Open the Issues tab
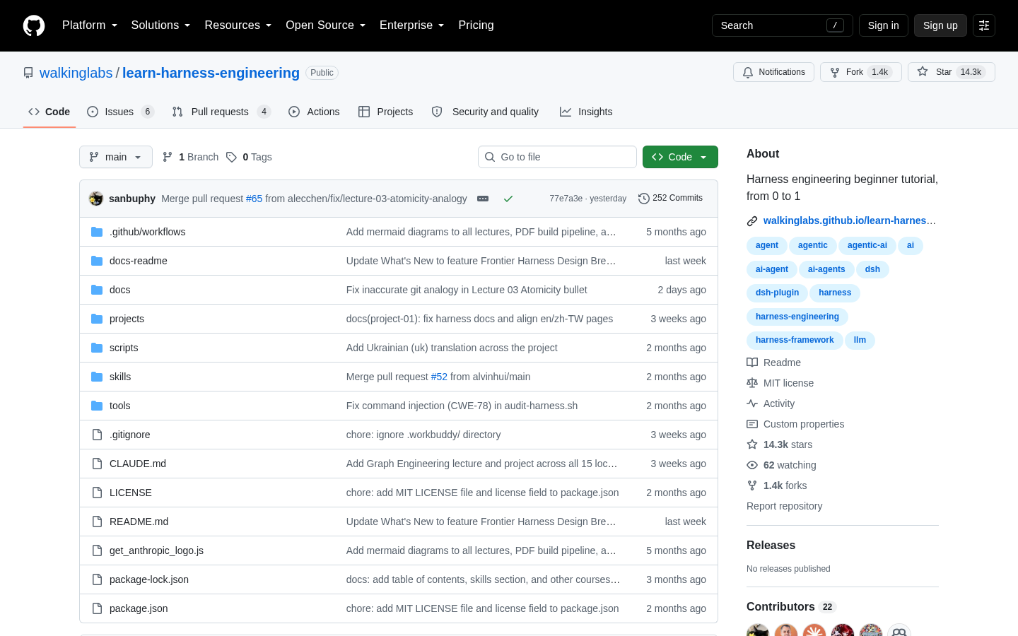Viewport: 1018px width, 636px height. pos(120,112)
